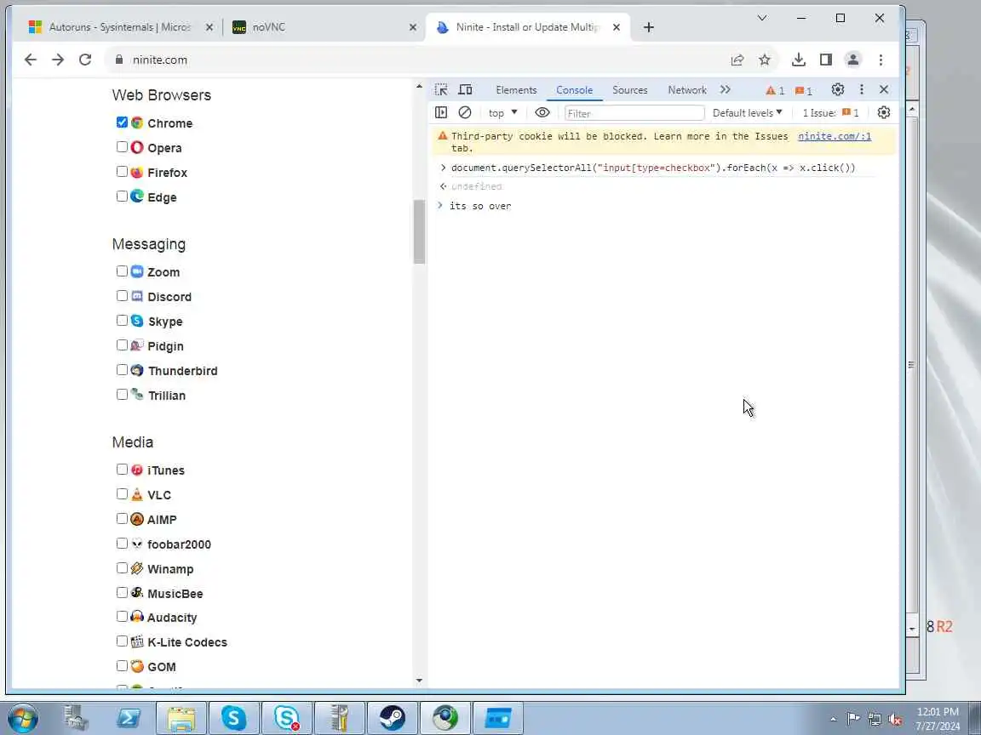The width and height of the screenshot is (981, 735).
Task: Close the noVNC tab
Action: click(413, 27)
